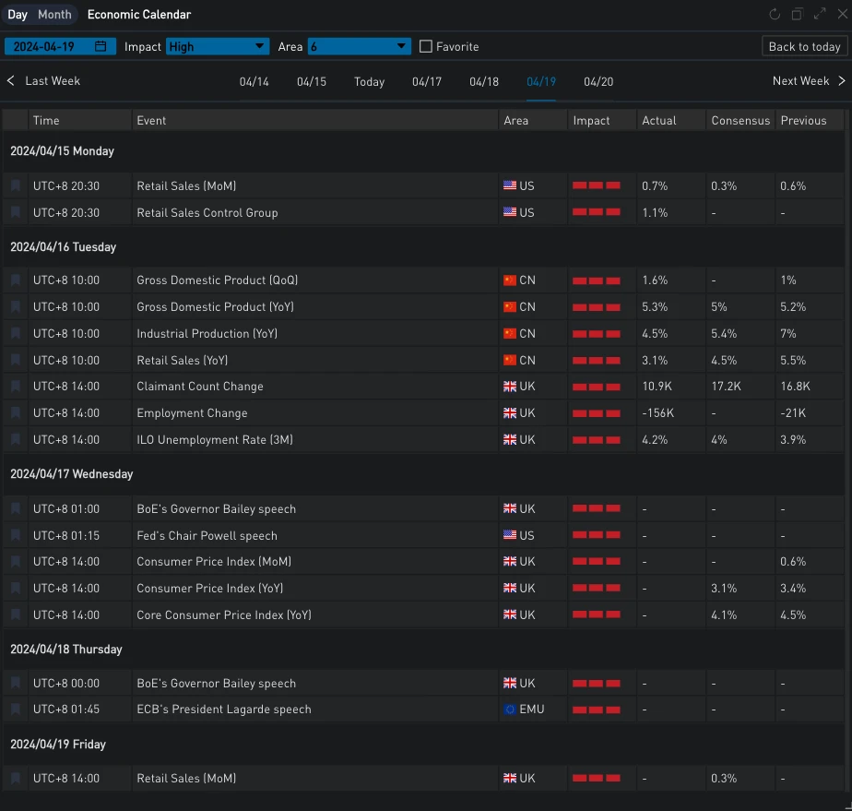Bookmark ECB's President Lagarde speech event

[16, 710]
